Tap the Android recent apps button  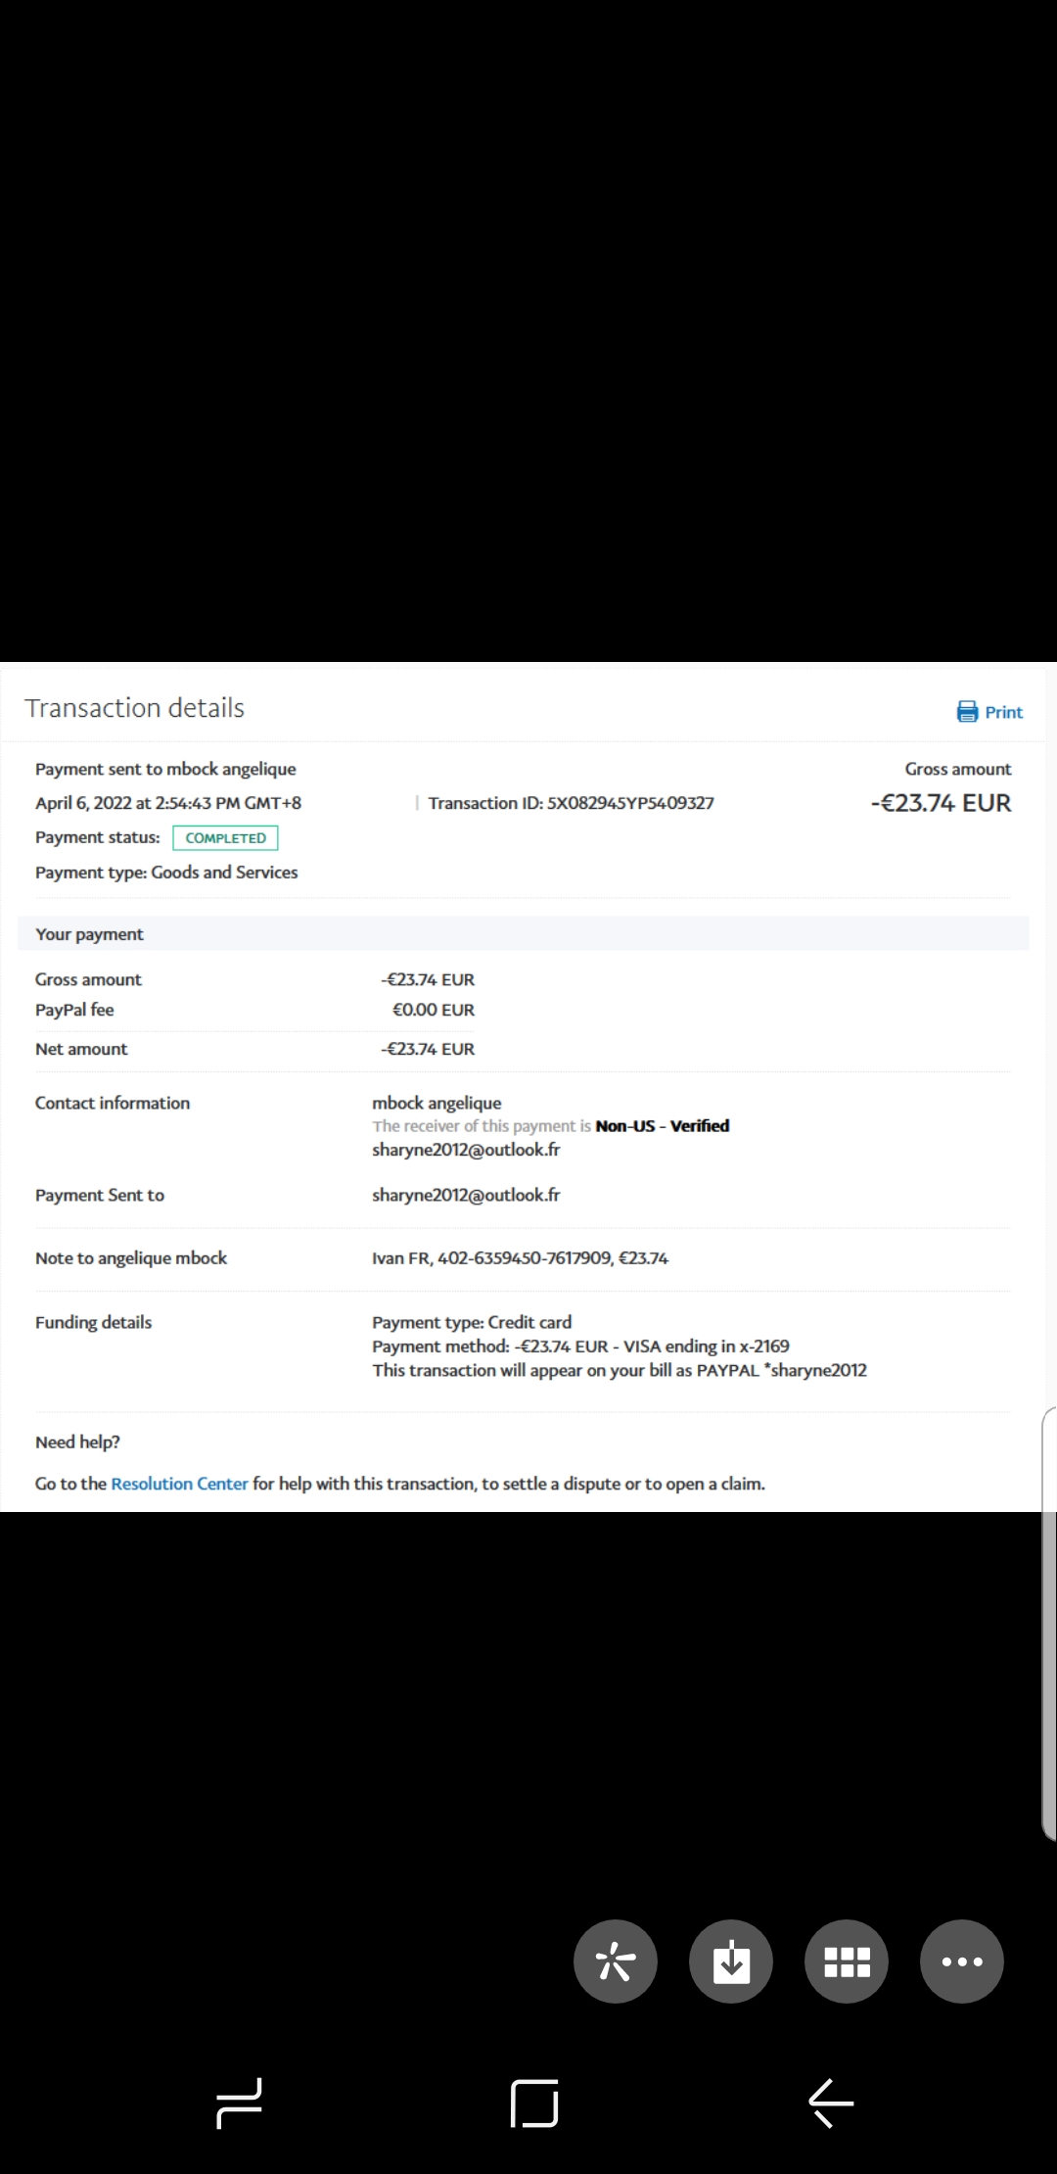(239, 2103)
